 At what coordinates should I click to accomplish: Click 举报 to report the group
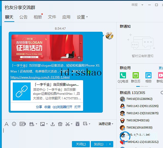click(x=134, y=5)
